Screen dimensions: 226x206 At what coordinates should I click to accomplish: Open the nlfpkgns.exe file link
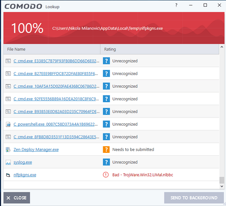[x=25, y=175]
